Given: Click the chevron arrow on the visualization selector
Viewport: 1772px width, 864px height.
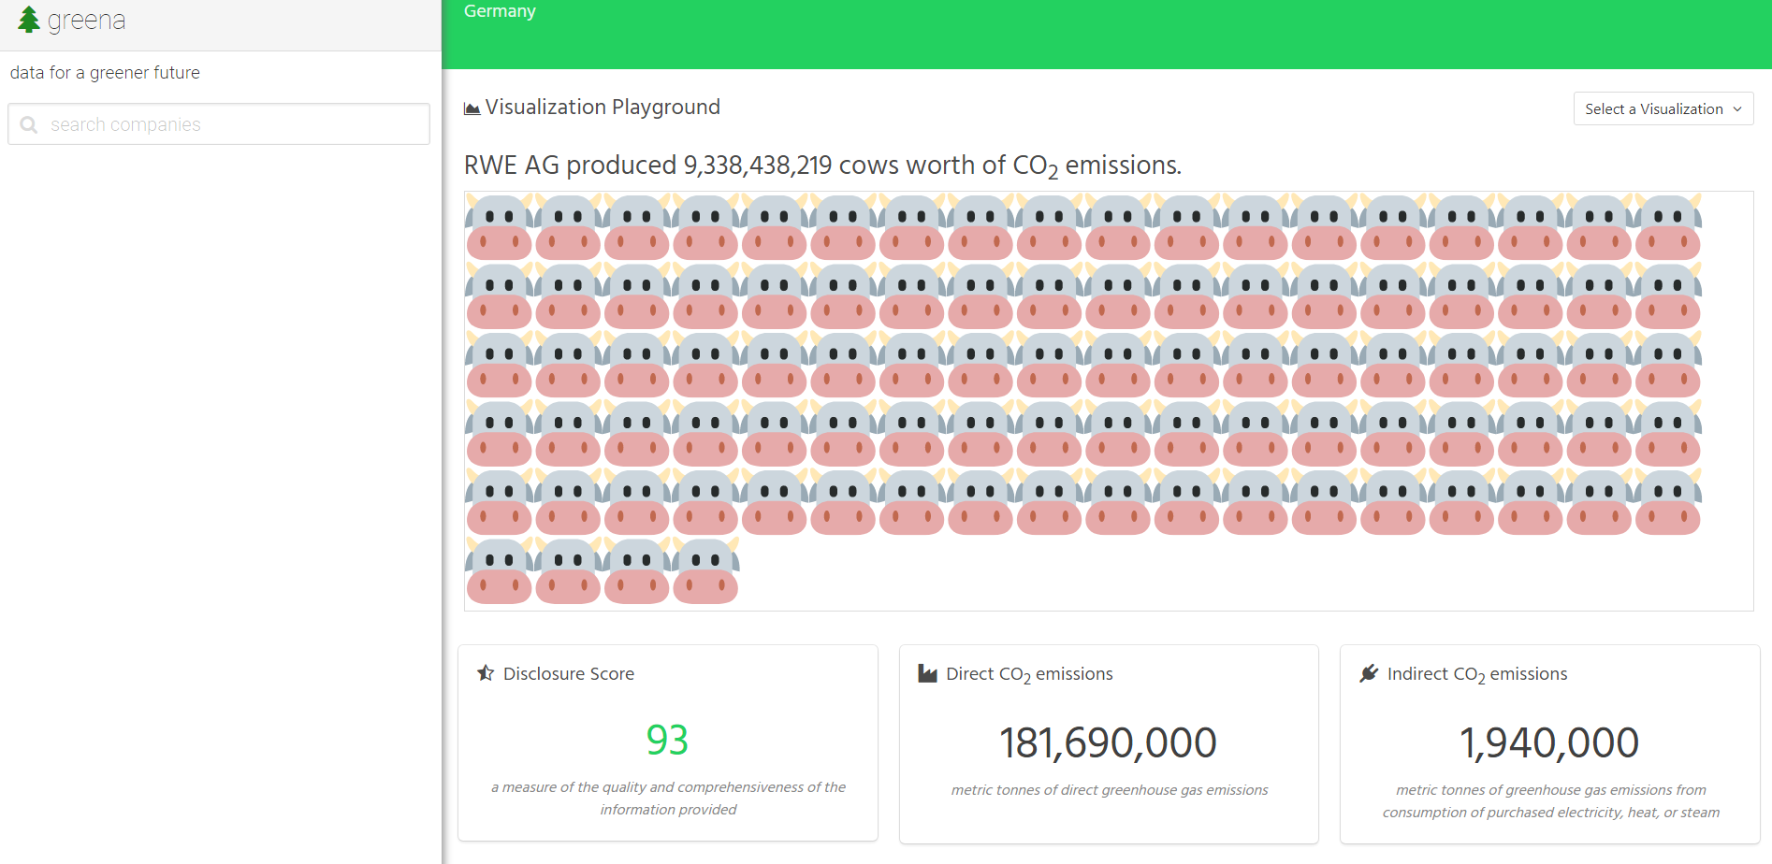Looking at the screenshot, I should [x=1737, y=109].
